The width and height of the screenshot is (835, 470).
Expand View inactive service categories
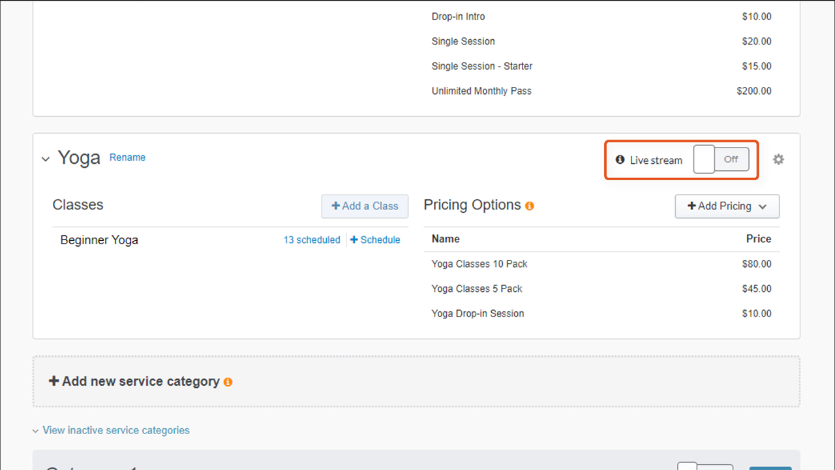click(115, 430)
